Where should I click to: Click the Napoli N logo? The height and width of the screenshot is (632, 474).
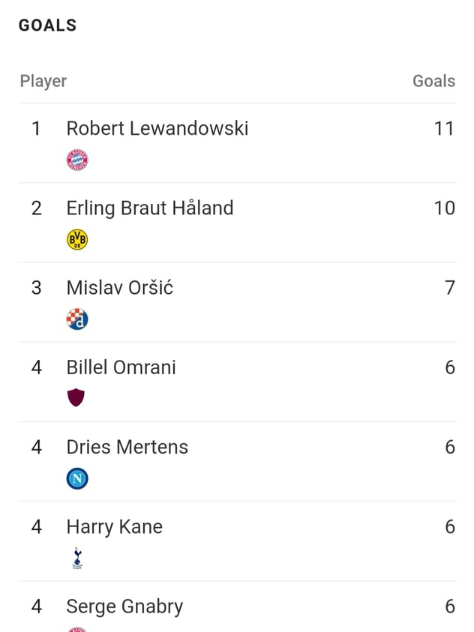click(x=77, y=478)
